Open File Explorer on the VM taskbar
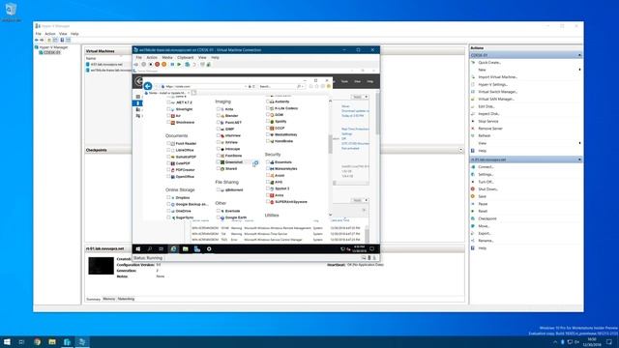Screen dimensions: 619x348 click(x=185, y=249)
